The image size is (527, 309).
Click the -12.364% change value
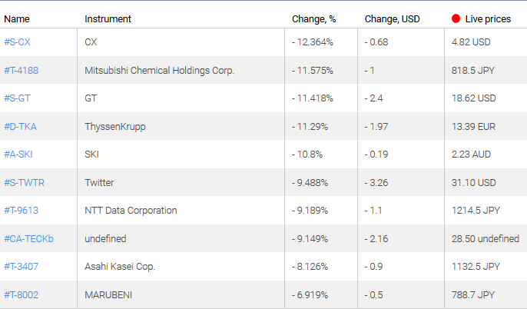point(313,42)
